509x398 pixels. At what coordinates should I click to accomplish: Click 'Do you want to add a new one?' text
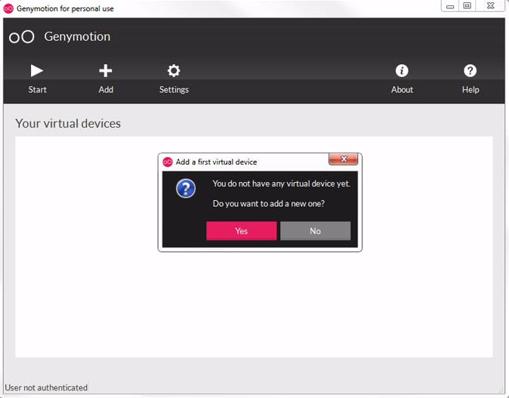[268, 204]
